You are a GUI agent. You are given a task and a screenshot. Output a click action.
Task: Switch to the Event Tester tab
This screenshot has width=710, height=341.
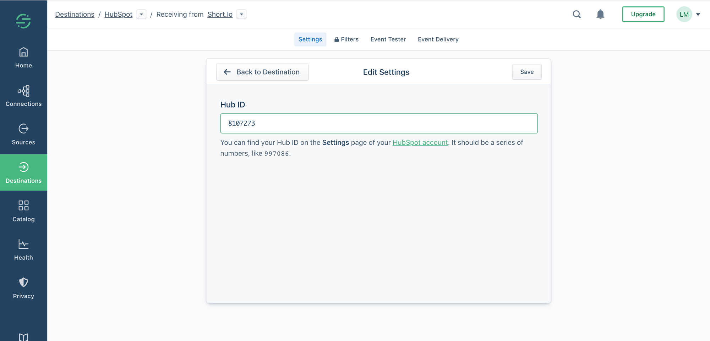tap(388, 39)
